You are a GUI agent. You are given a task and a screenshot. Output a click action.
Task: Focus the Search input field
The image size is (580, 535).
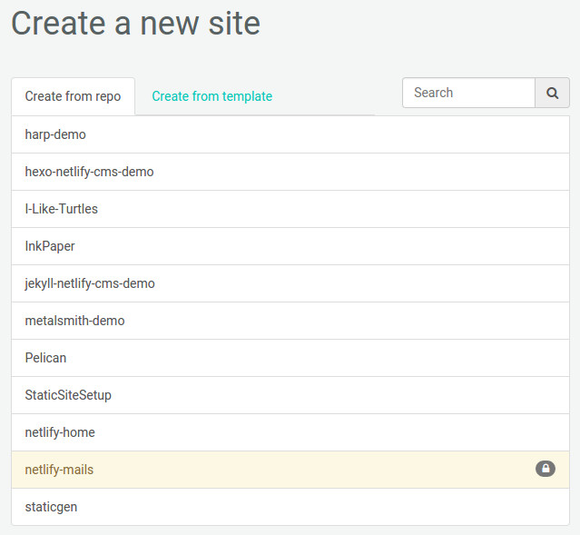click(x=468, y=93)
